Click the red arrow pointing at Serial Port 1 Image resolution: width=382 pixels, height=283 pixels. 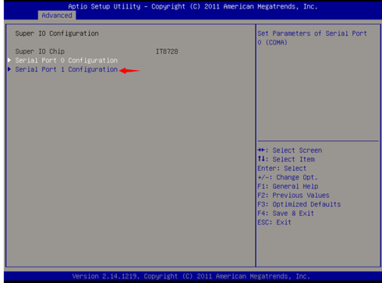129,70
